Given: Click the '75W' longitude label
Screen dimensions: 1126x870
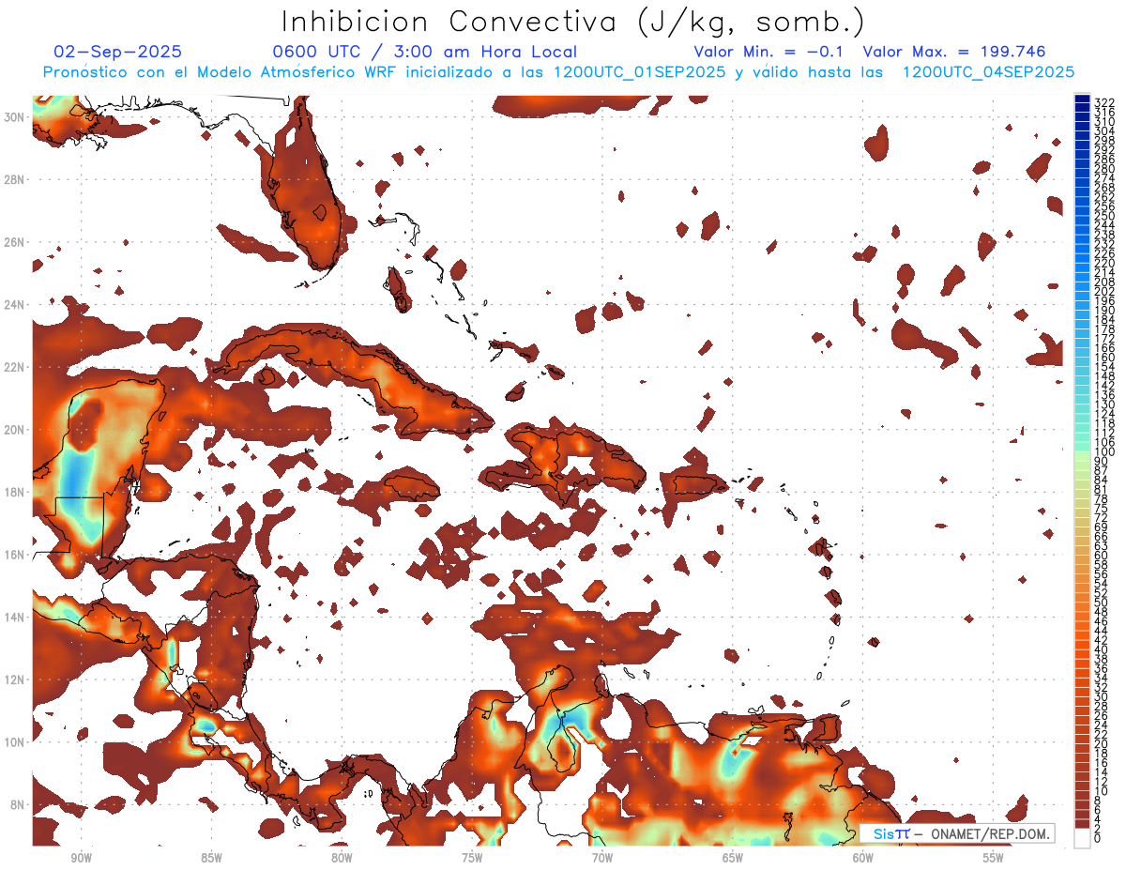Looking at the screenshot, I should click(472, 858).
